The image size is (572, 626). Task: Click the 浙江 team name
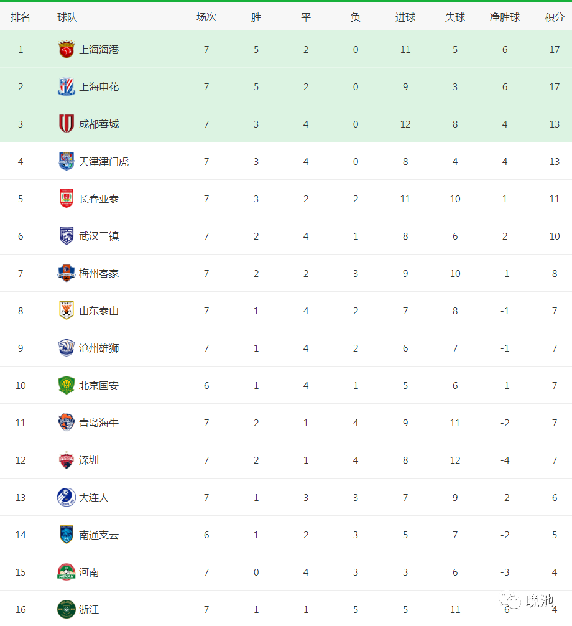(89, 610)
